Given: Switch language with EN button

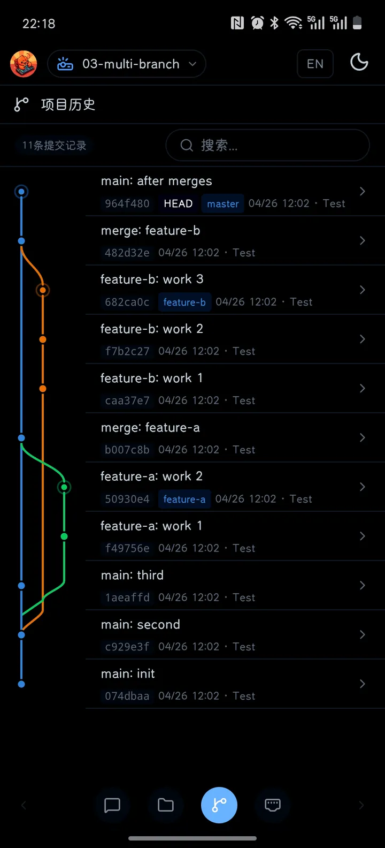Looking at the screenshot, I should [315, 64].
